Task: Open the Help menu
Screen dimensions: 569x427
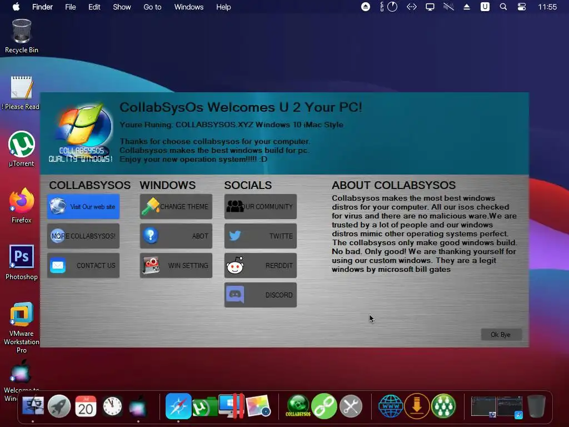Action: (x=223, y=7)
